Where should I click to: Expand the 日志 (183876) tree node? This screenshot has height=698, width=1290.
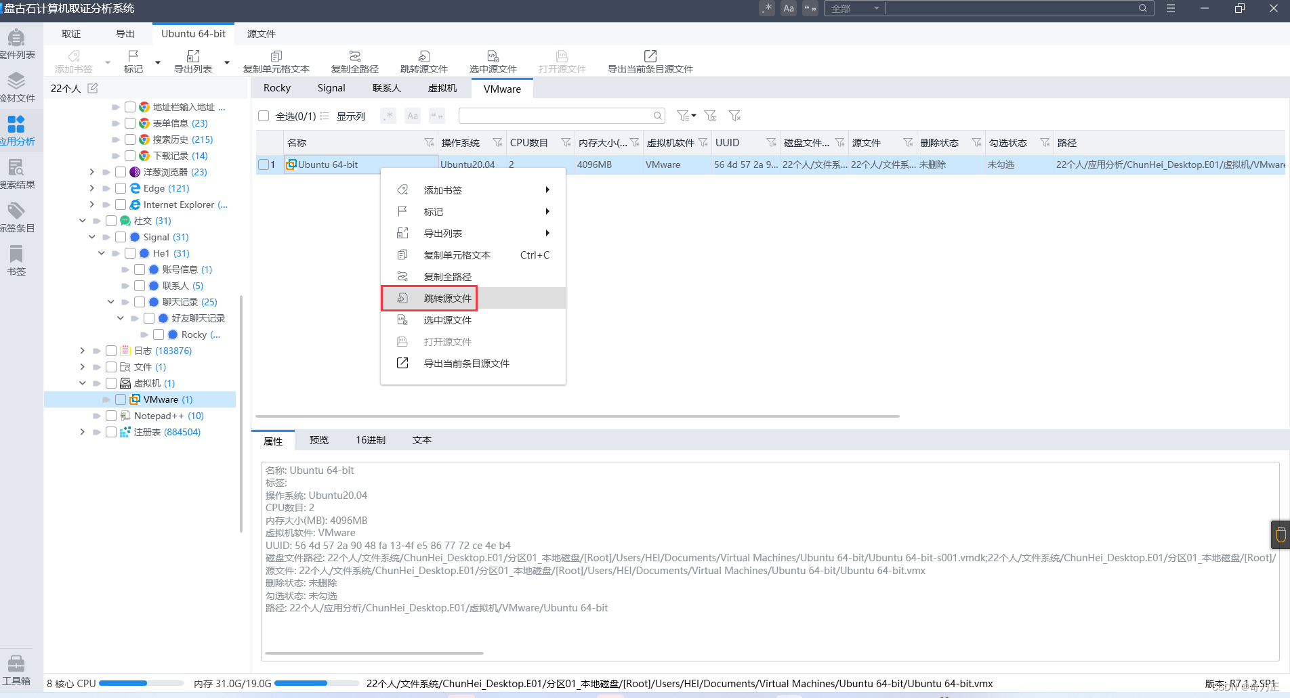(83, 351)
